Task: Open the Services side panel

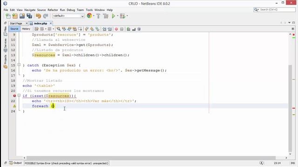Action: [5, 45]
